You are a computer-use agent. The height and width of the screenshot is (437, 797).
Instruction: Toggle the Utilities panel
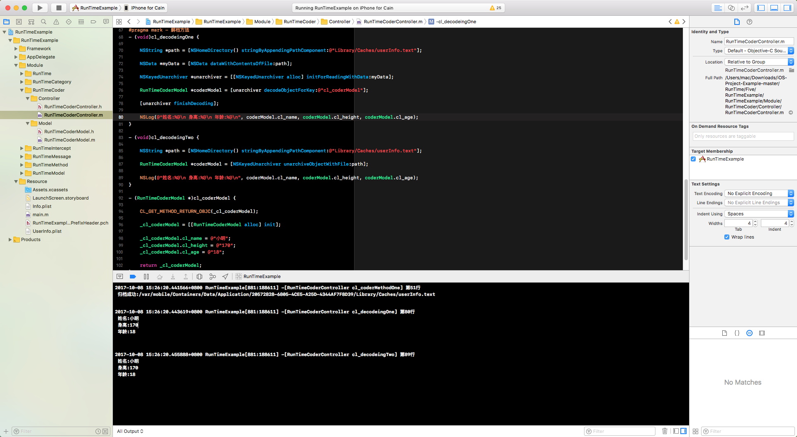point(787,8)
